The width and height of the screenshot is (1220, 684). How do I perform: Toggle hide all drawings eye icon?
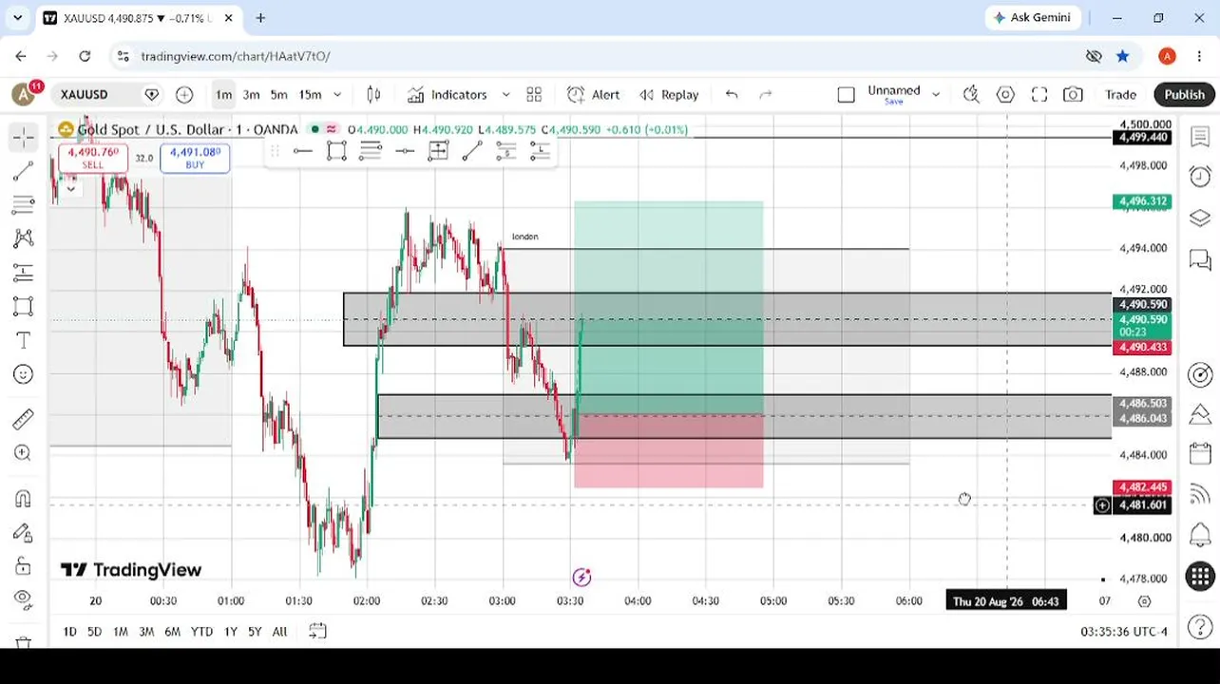tap(24, 599)
